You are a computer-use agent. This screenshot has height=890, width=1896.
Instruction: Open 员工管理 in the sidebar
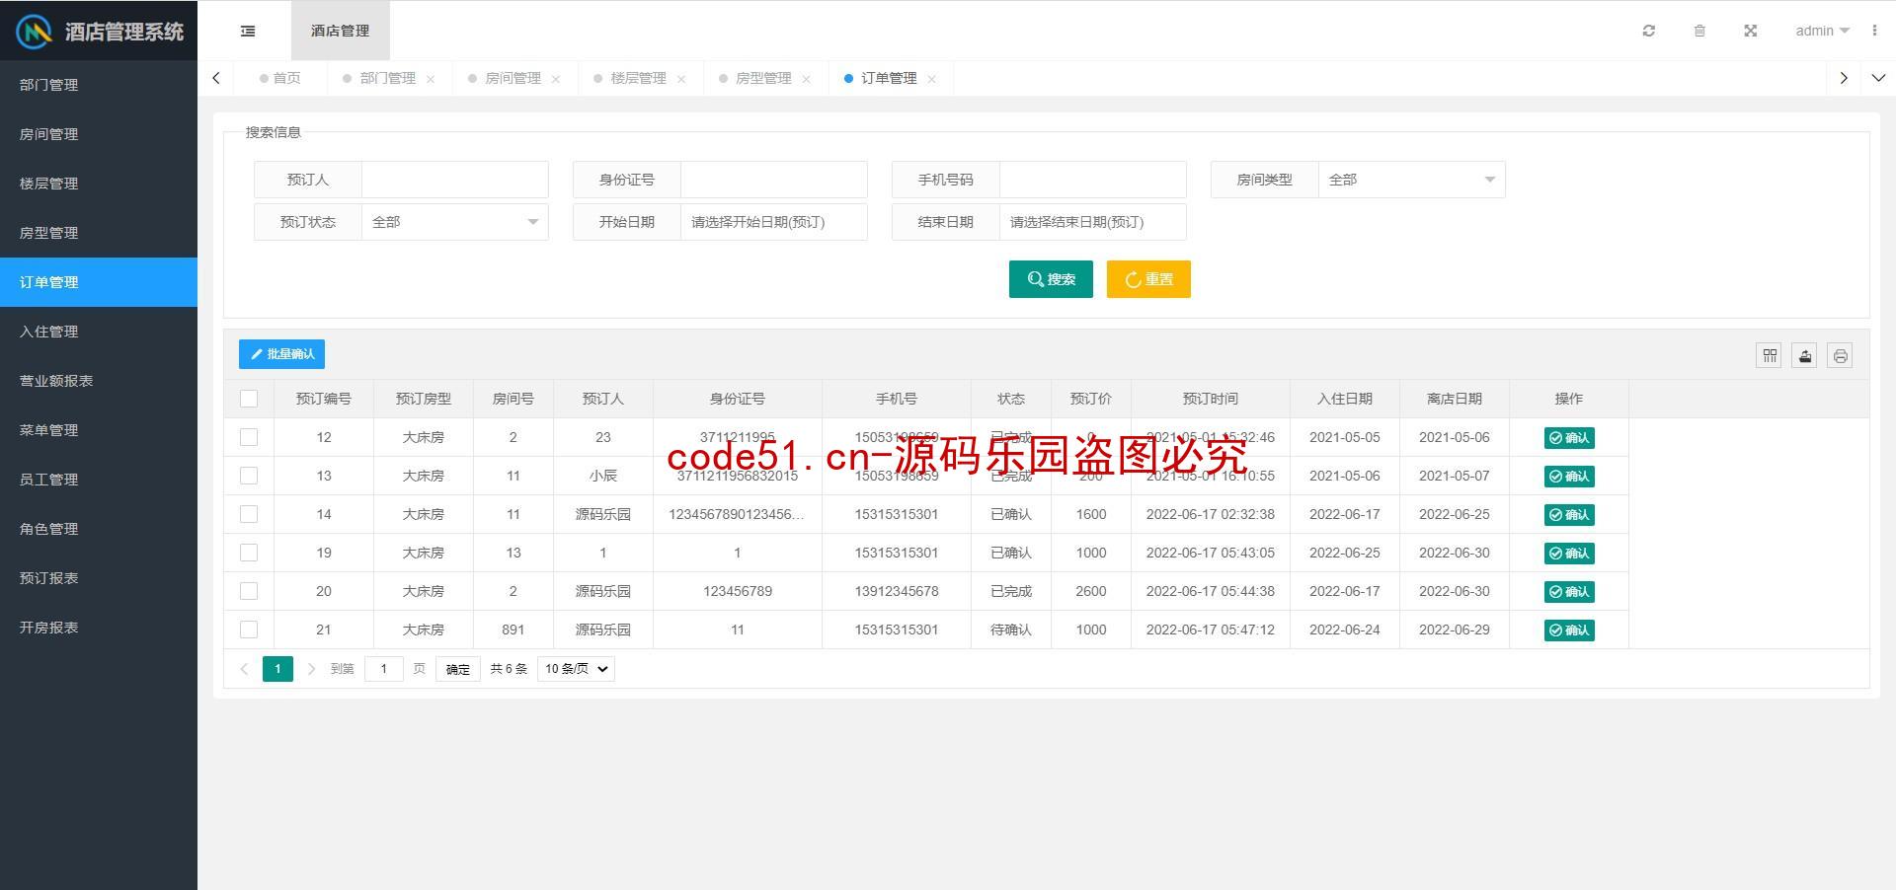tap(99, 480)
